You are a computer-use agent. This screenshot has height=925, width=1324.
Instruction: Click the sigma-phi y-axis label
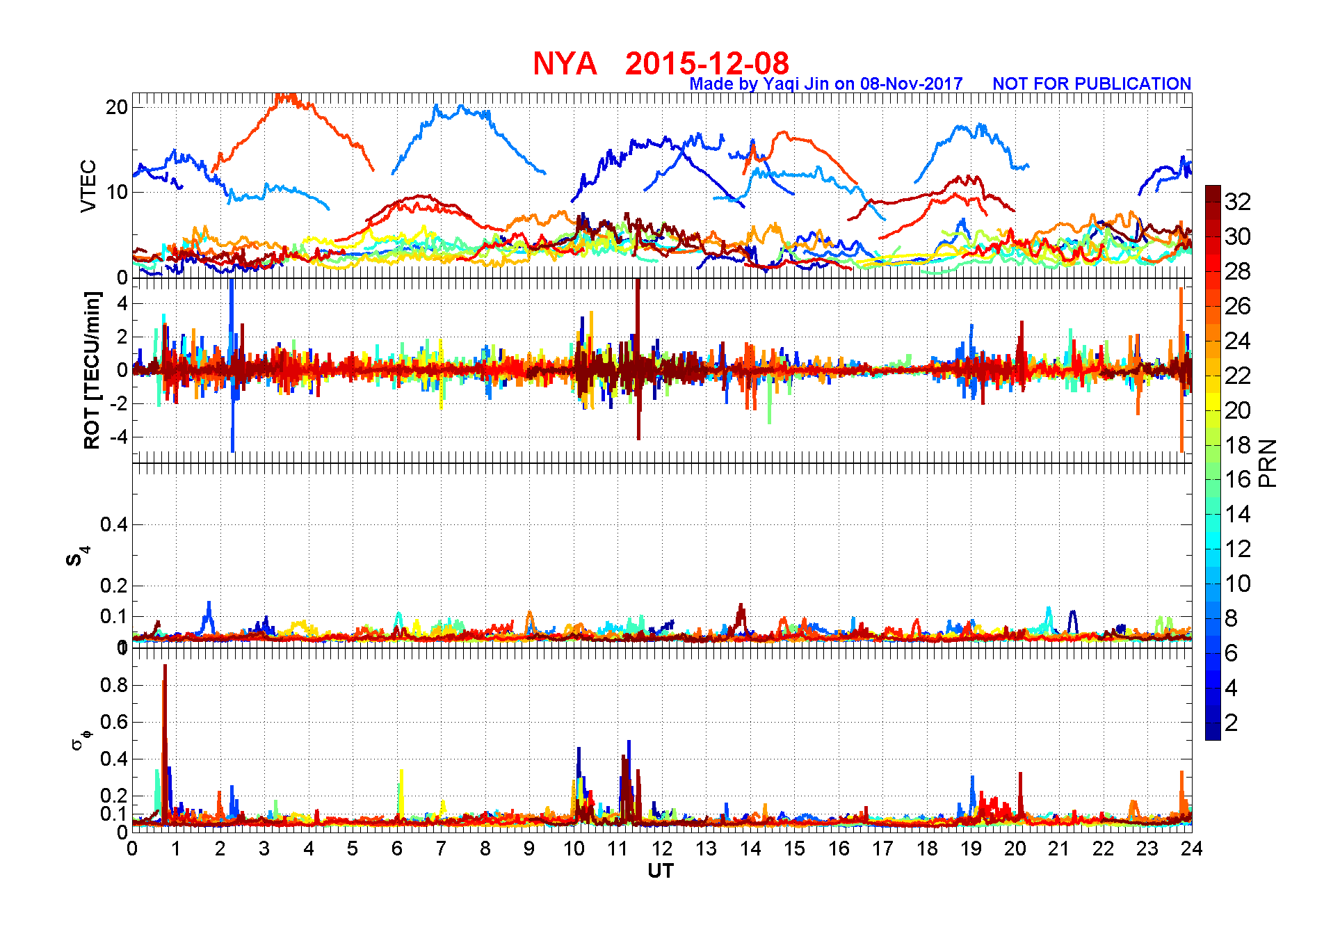coord(81,739)
